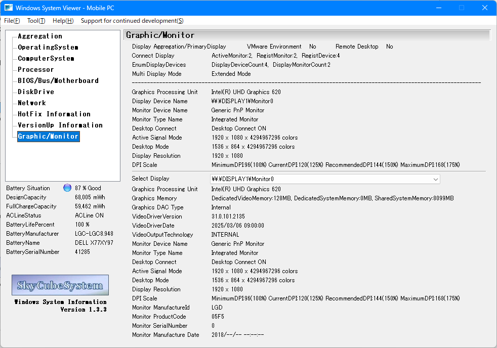This screenshot has height=348, width=497.
Task: Click highlighted Graphic/Monitor tree item
Action: pyautogui.click(x=48, y=137)
